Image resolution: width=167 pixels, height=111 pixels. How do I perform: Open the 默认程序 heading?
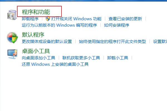click(x=33, y=35)
